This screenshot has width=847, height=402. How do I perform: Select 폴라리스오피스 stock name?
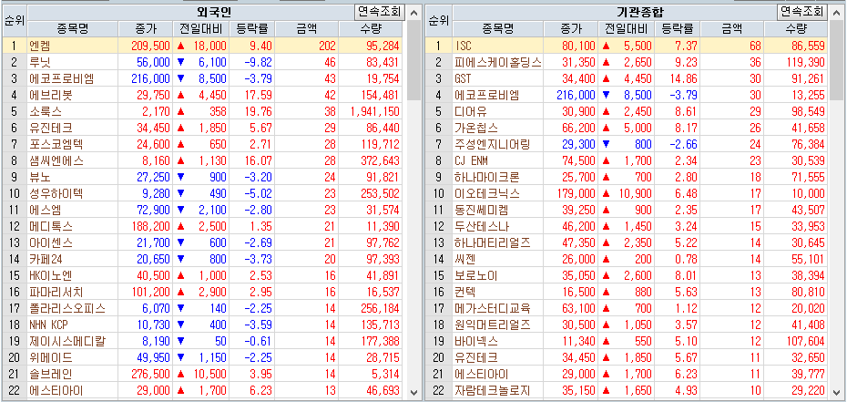click(67, 308)
